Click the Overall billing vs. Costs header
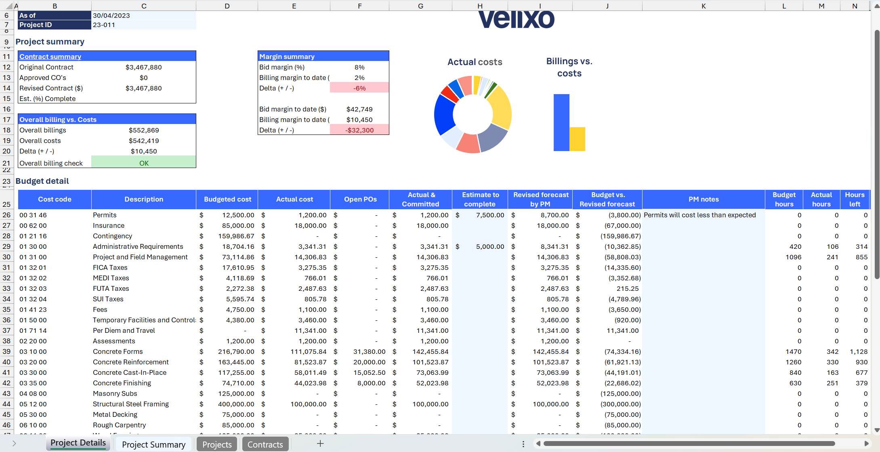Screen dimensions: 880x452 pos(107,120)
